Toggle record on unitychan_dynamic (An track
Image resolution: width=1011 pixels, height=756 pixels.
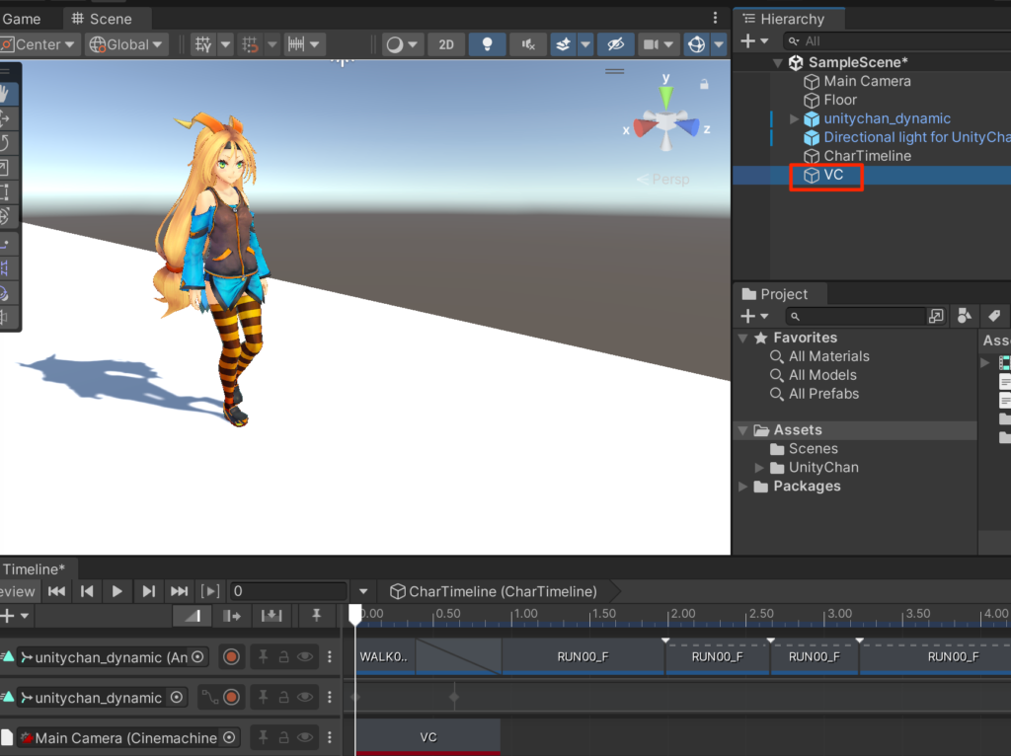[x=231, y=656]
